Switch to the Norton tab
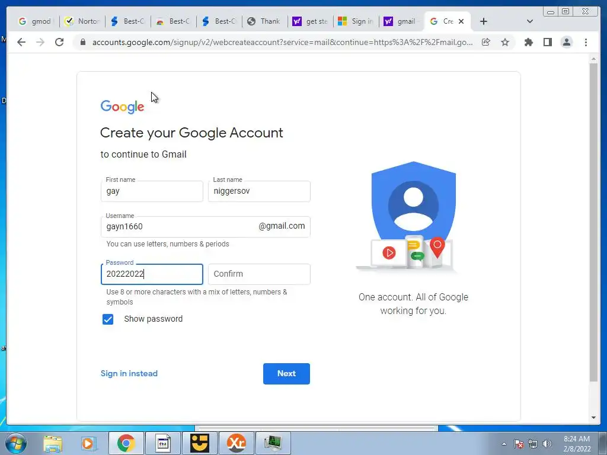607x455 pixels. [82, 21]
